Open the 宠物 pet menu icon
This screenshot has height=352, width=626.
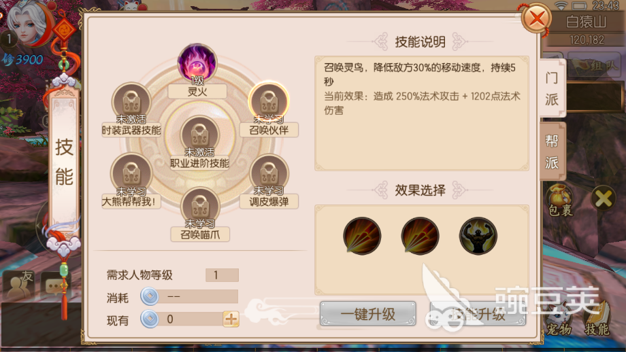point(558,319)
